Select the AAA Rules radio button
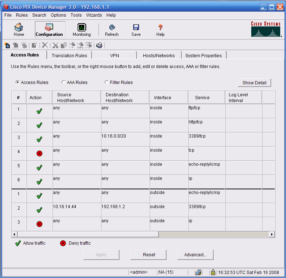The width and height of the screenshot is (286, 278). (x=63, y=82)
